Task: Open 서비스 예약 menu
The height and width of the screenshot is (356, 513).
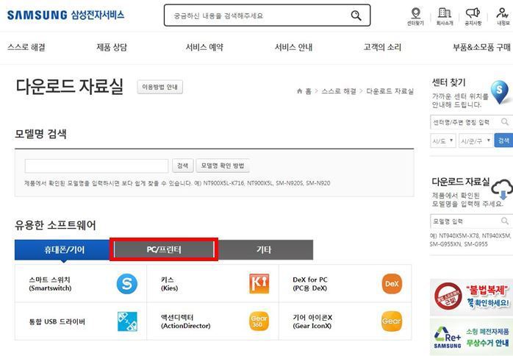Action: coord(204,48)
